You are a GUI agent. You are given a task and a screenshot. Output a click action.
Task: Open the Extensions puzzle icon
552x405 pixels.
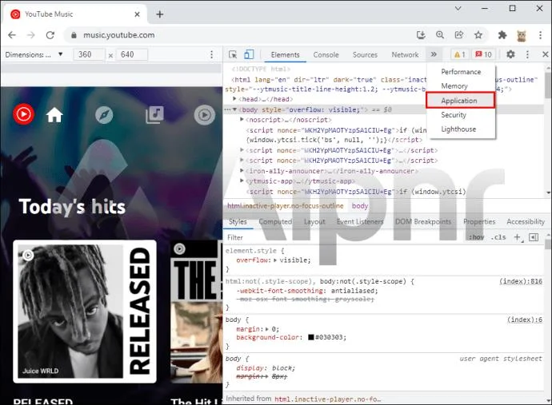click(x=502, y=35)
